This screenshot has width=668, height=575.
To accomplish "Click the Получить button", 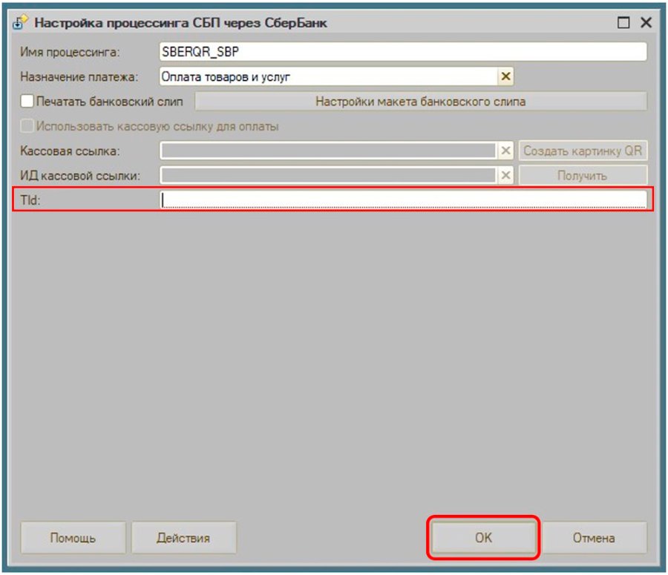I will point(583,176).
